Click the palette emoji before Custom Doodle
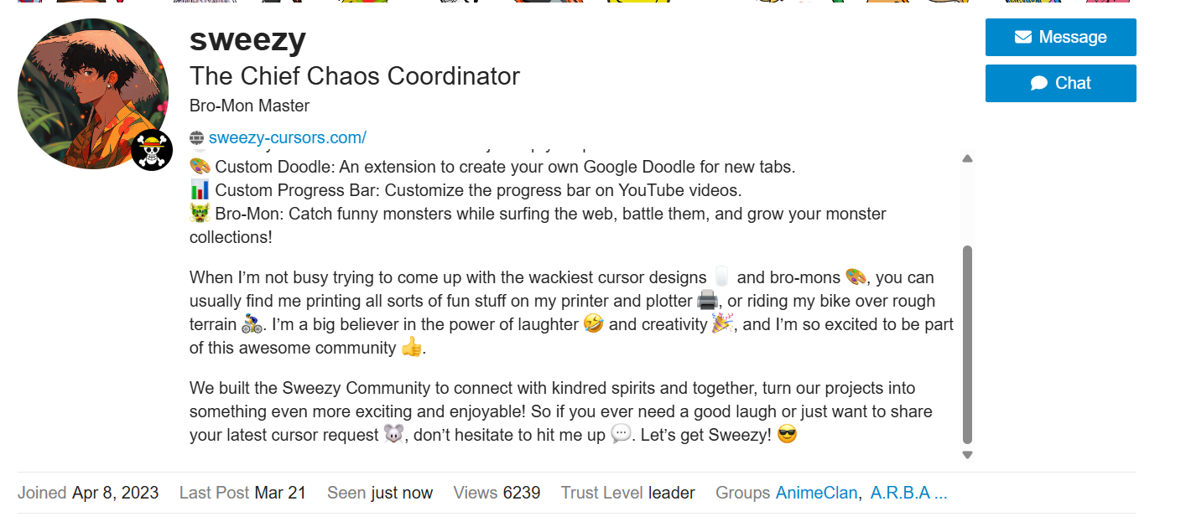Screen dimensions: 1186x522 (x=200, y=167)
